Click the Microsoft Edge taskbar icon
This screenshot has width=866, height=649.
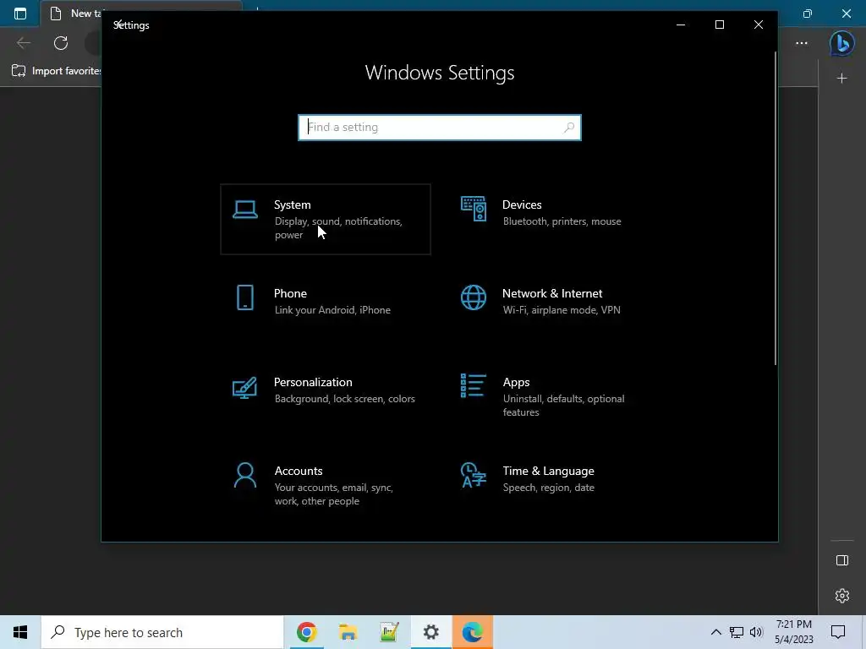coord(472,632)
